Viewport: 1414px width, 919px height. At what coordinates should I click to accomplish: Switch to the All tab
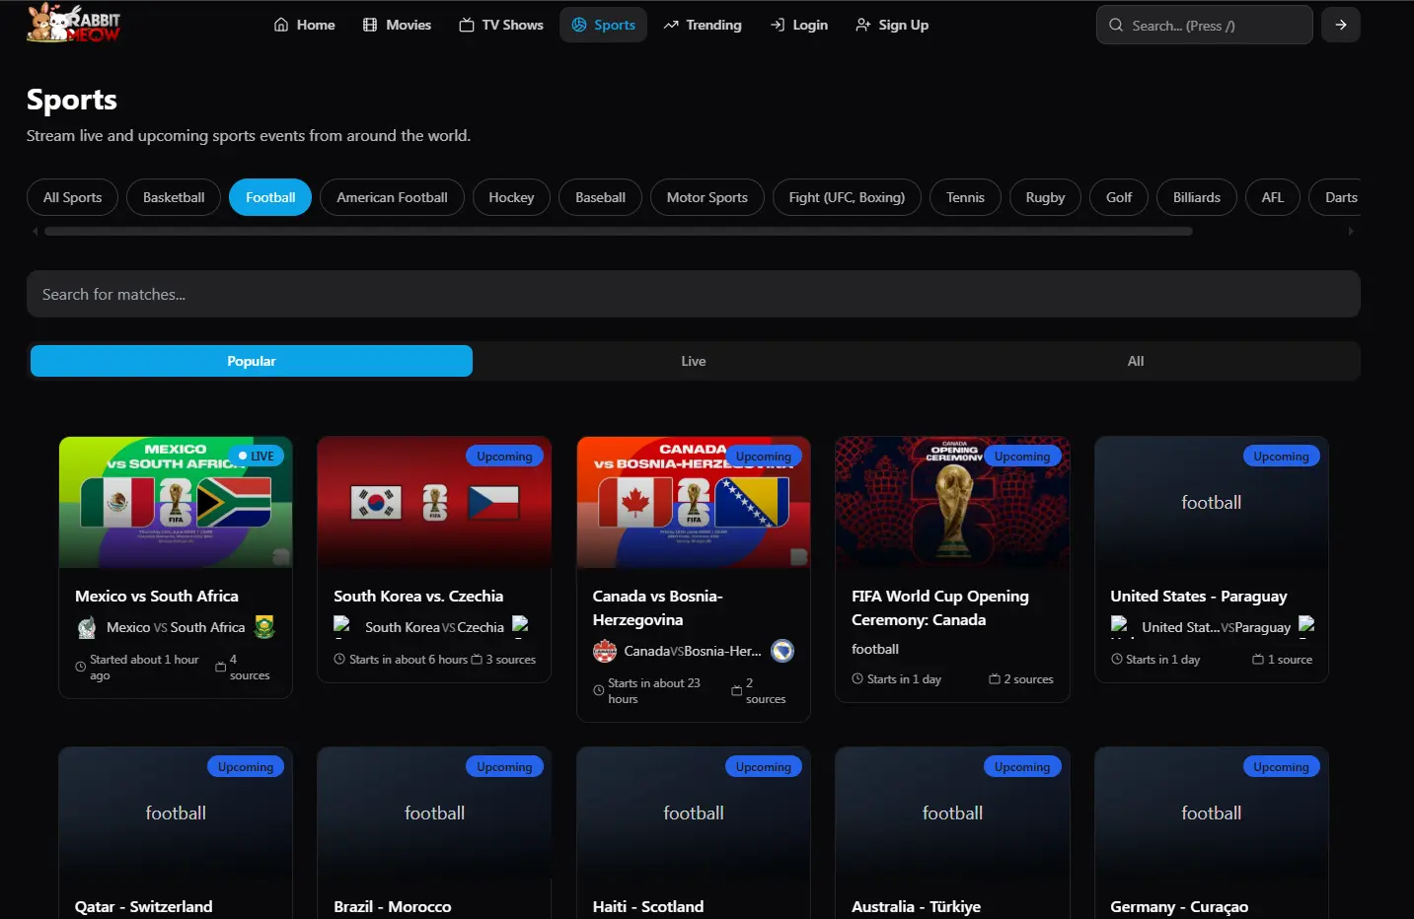click(1136, 361)
